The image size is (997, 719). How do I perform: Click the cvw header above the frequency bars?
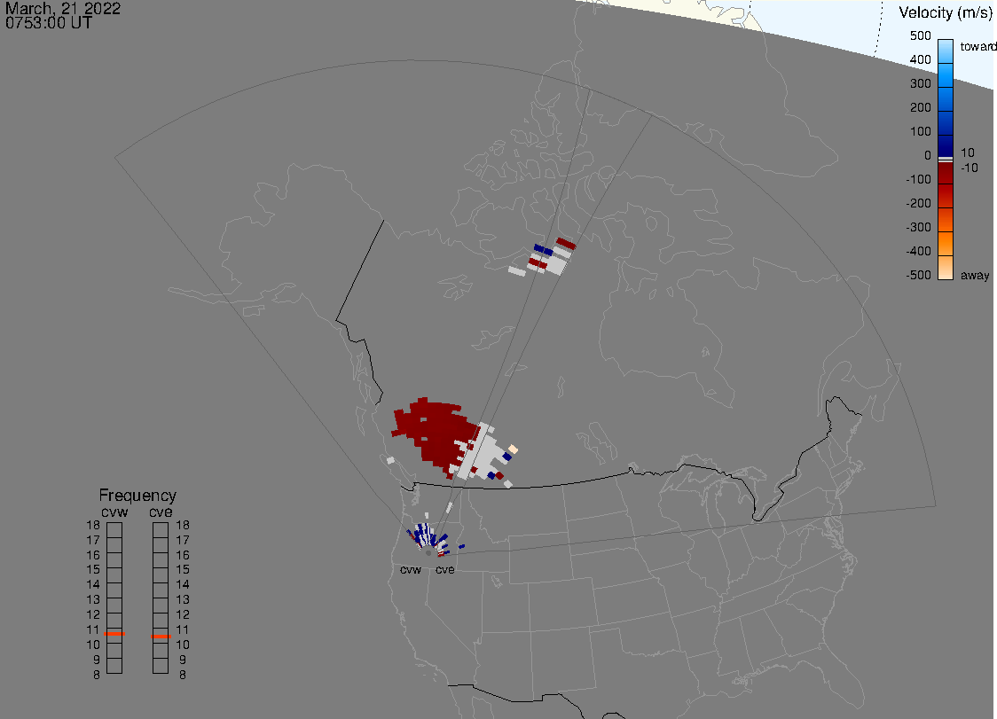[x=114, y=512]
